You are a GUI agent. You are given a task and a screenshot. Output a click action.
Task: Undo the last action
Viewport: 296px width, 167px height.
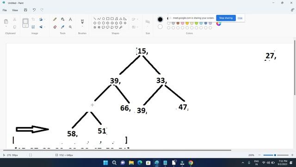tap(34, 10)
